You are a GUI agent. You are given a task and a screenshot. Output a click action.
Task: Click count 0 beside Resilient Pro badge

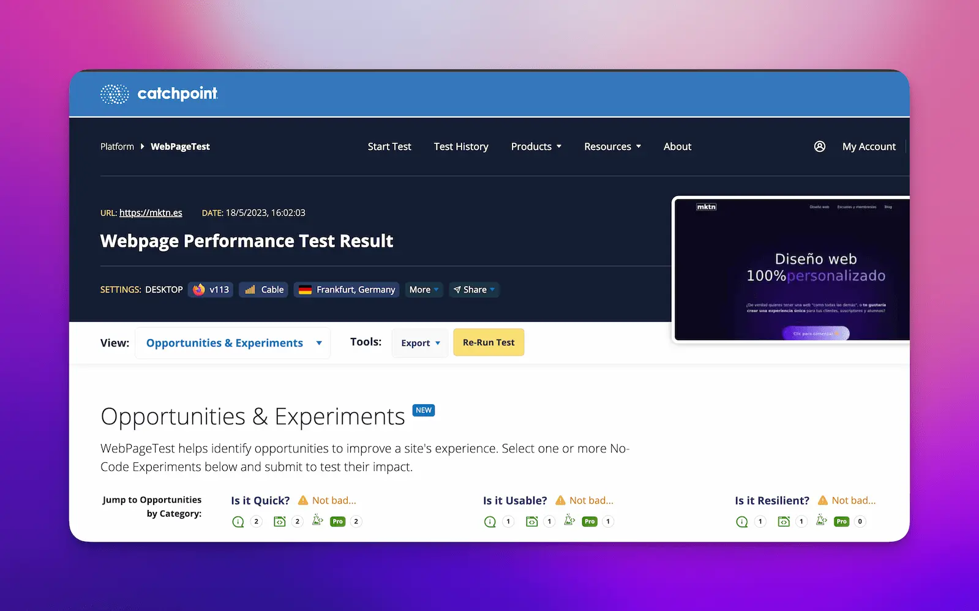pos(860,522)
